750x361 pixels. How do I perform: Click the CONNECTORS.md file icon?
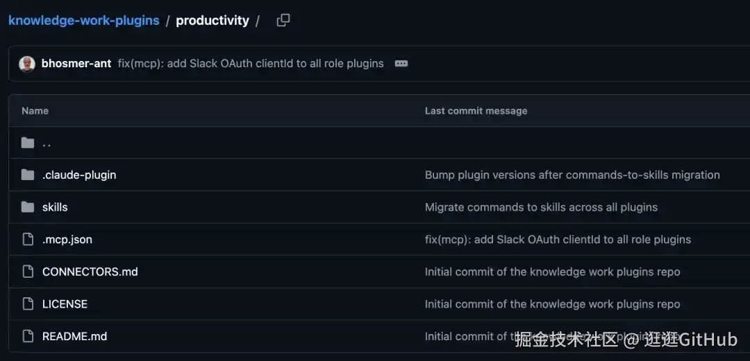coord(28,272)
